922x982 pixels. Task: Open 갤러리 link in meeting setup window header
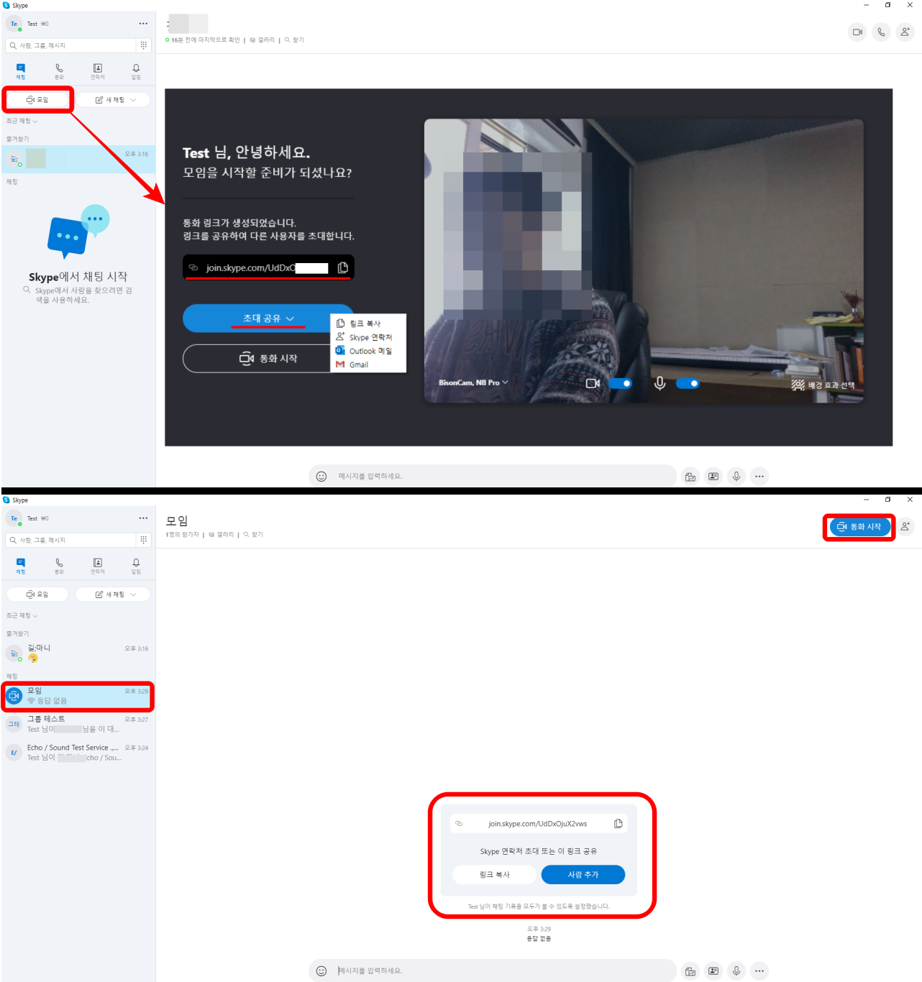pos(263,40)
